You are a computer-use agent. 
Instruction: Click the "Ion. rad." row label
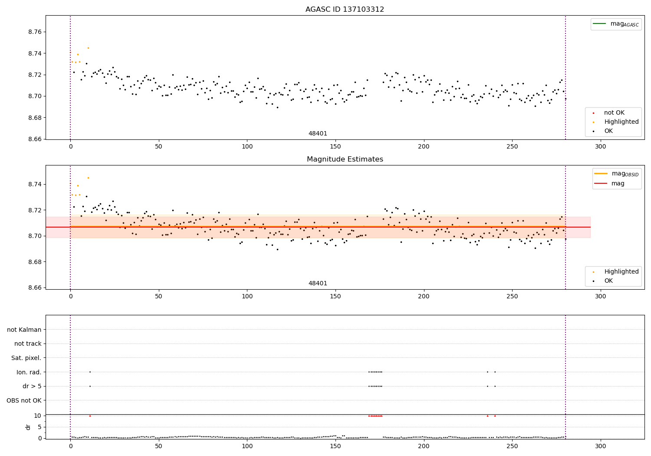coord(29,372)
